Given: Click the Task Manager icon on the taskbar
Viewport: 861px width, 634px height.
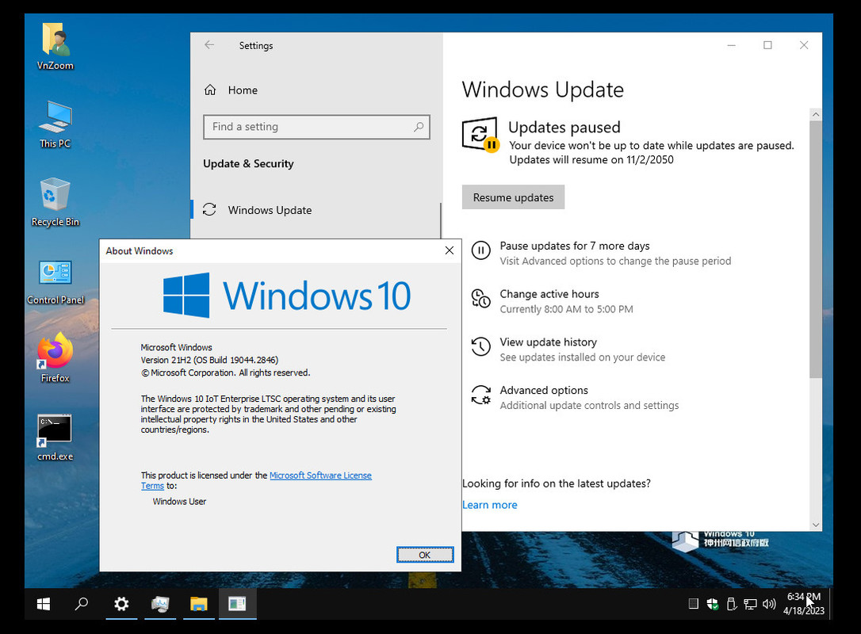Looking at the screenshot, I should (x=160, y=604).
